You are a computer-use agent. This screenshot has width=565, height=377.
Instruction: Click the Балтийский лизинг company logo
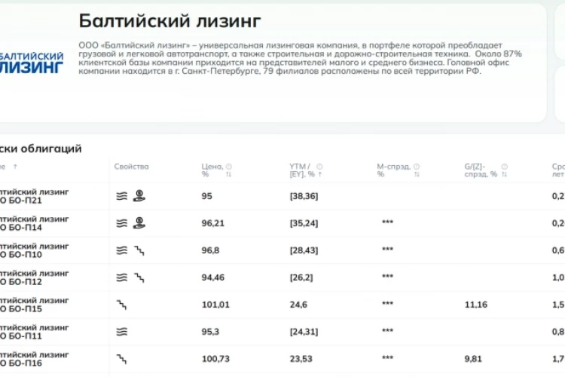pyautogui.click(x=32, y=63)
